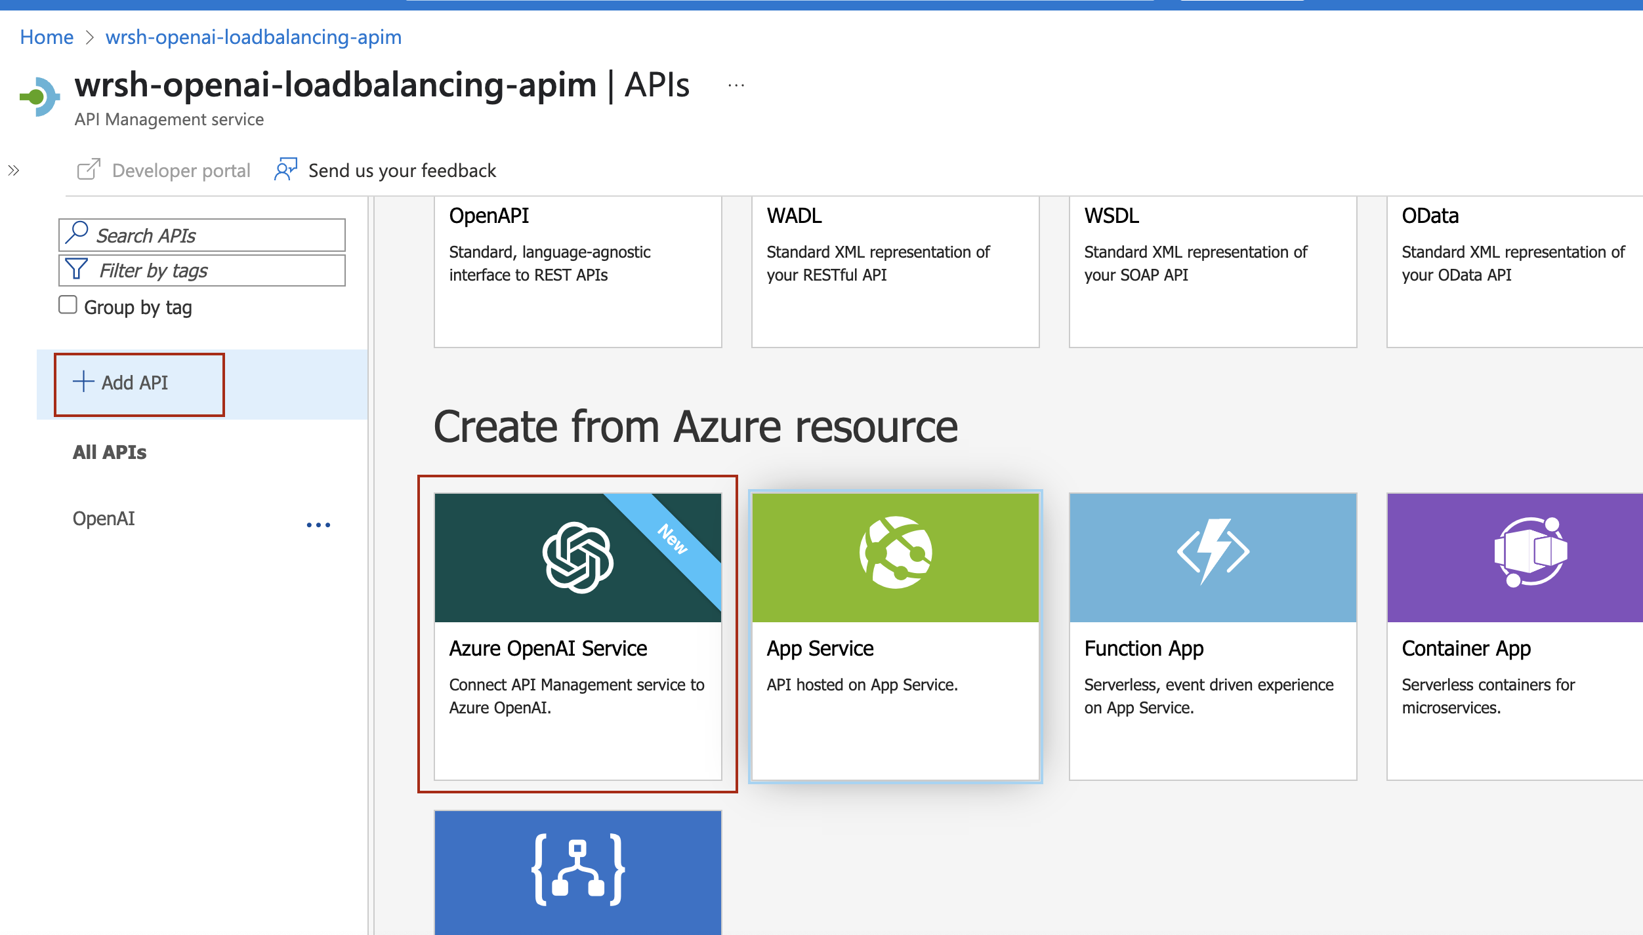Click the feedback person icon
The width and height of the screenshot is (1643, 935).
coord(286,169)
